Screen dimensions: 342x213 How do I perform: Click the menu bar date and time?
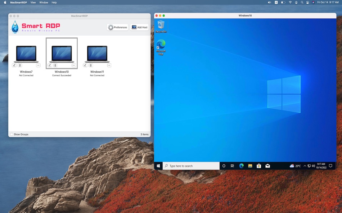tap(328, 3)
